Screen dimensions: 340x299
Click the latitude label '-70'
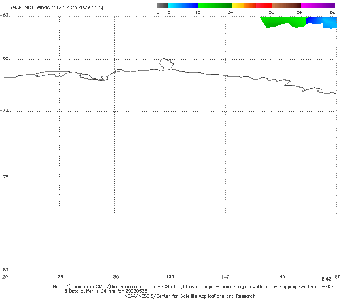[x=4, y=110]
